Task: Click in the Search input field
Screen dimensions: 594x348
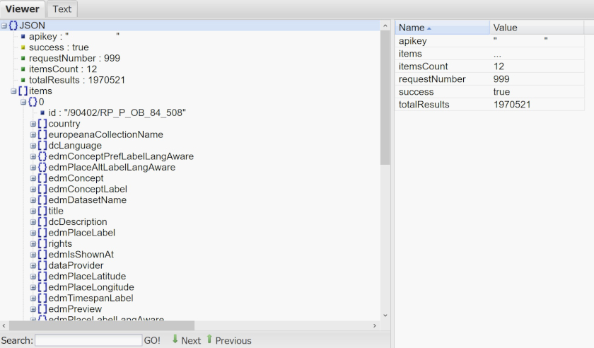Action: click(88, 340)
